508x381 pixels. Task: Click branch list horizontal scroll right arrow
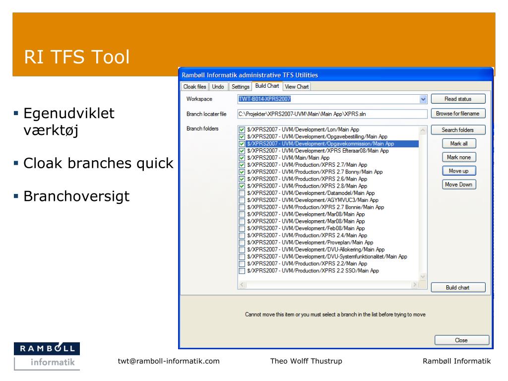pyautogui.click(x=415, y=285)
